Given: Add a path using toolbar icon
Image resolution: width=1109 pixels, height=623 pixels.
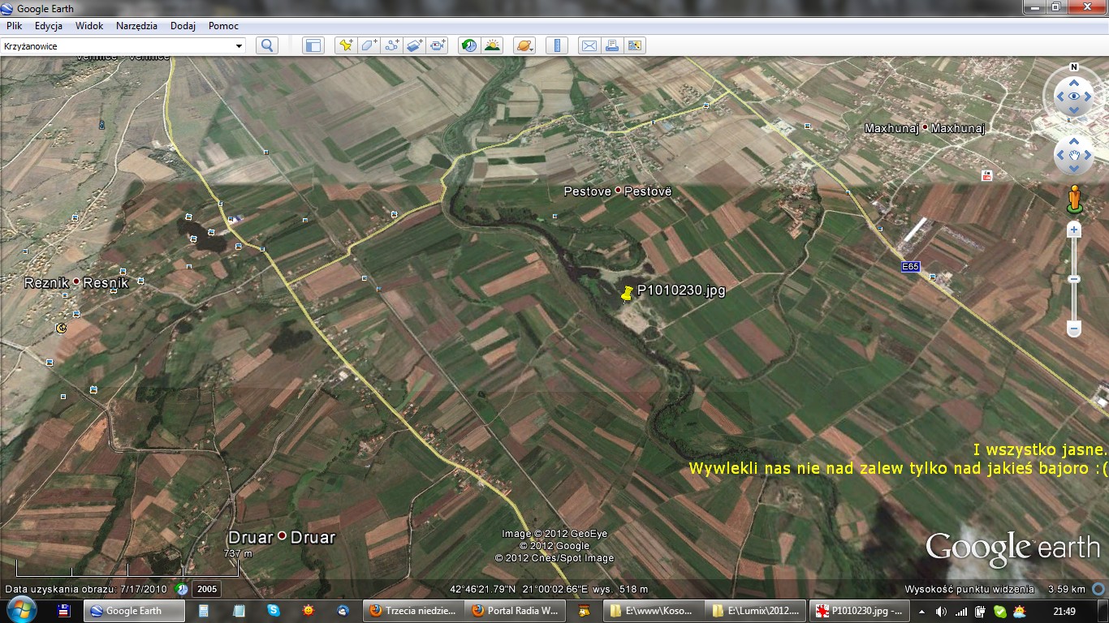Looking at the screenshot, I should (x=392, y=45).
